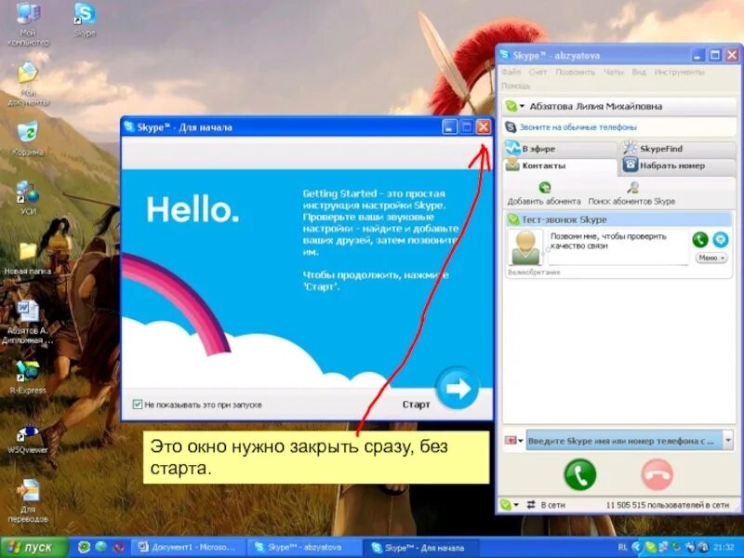744x558 pixels.
Task: Open the Помощь menu
Action: [516, 86]
